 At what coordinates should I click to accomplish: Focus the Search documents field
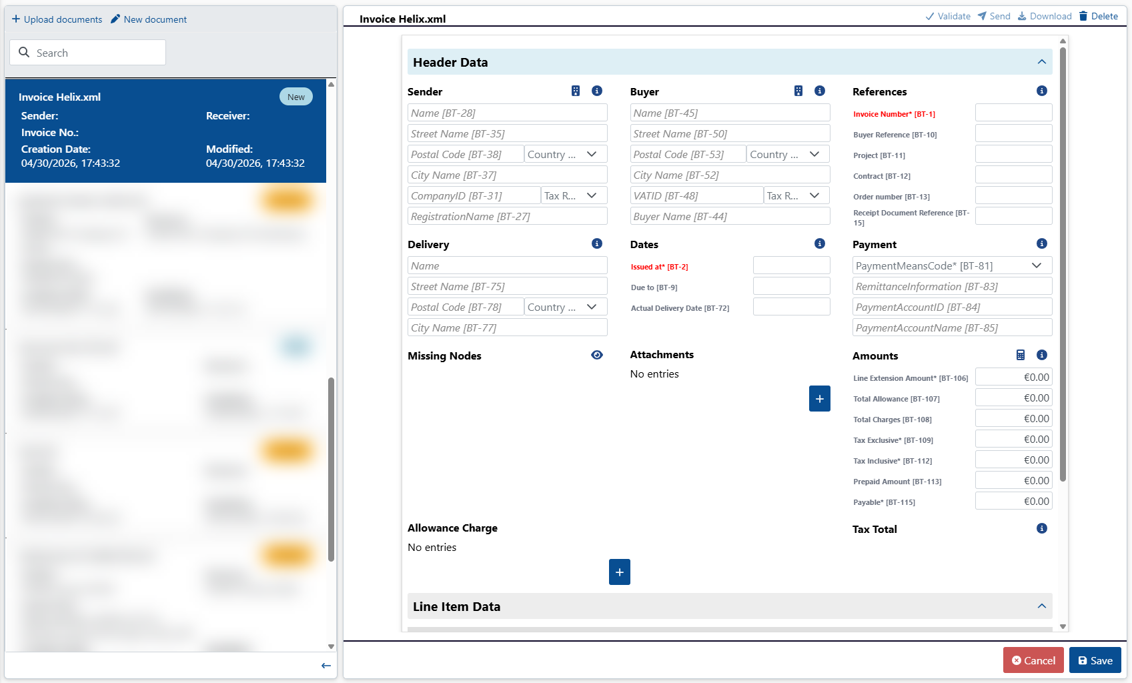[87, 52]
